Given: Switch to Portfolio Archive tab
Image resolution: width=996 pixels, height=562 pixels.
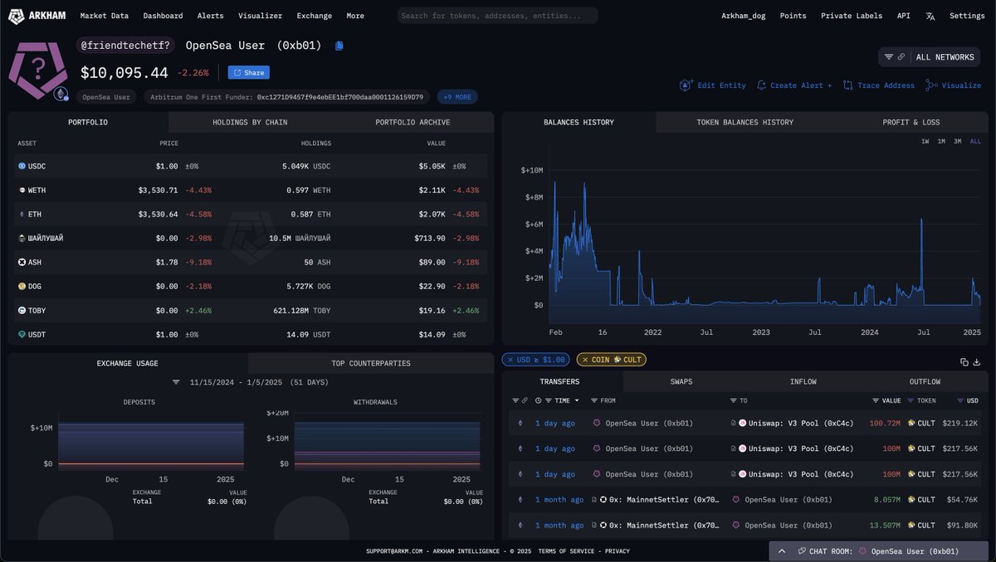Looking at the screenshot, I should click(x=413, y=122).
